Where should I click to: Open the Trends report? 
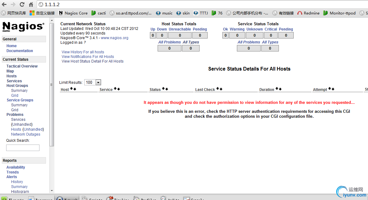coord(12,172)
